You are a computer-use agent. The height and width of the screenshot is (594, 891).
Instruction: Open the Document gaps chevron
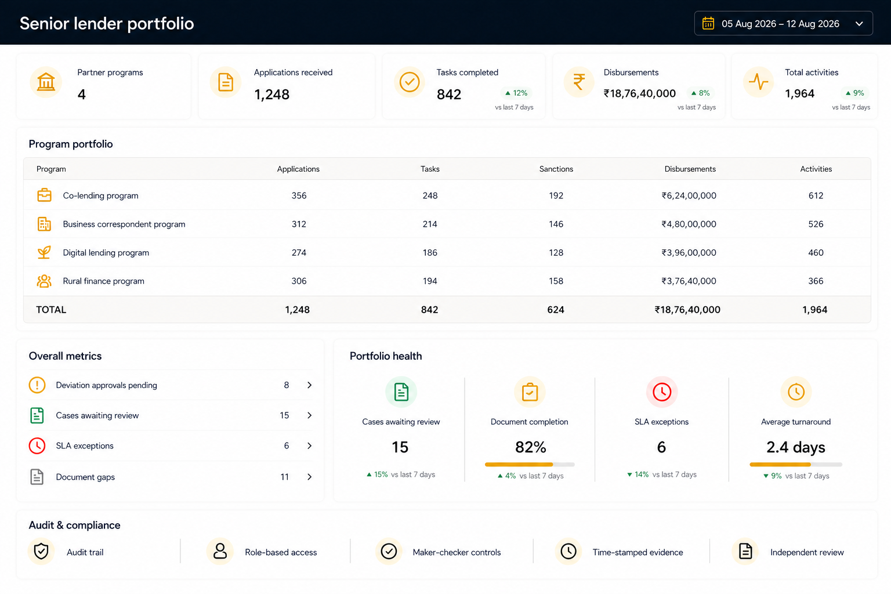[309, 477]
